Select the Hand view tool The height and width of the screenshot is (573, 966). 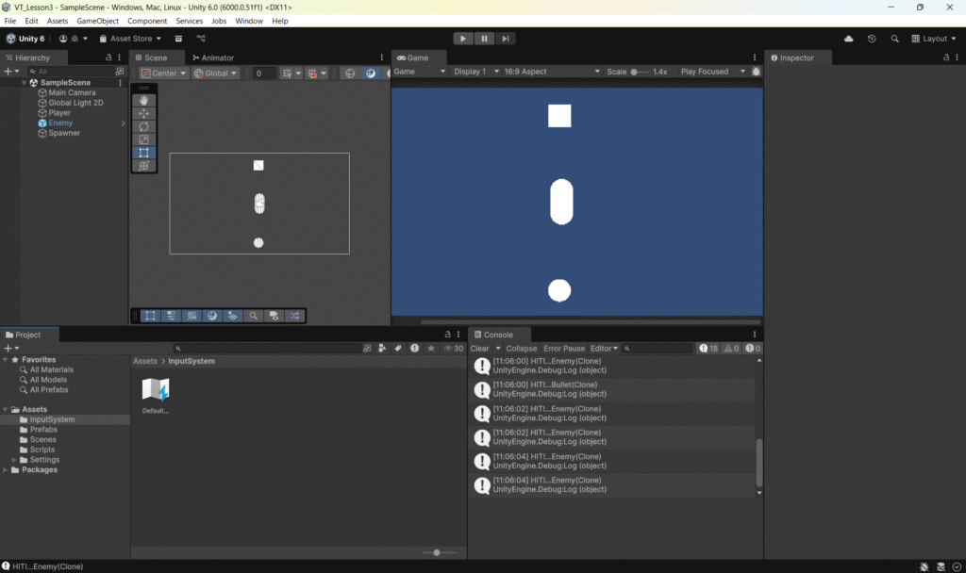[144, 100]
